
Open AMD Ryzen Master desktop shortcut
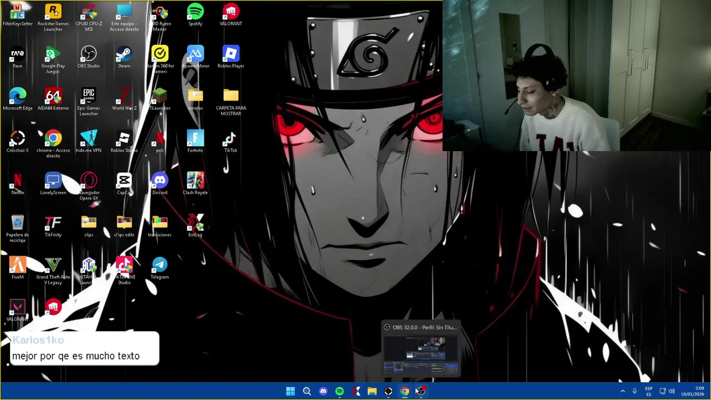(x=160, y=17)
